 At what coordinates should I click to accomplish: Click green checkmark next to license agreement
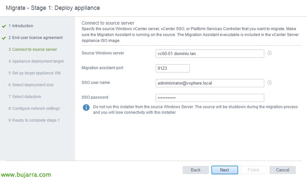pos(4,38)
